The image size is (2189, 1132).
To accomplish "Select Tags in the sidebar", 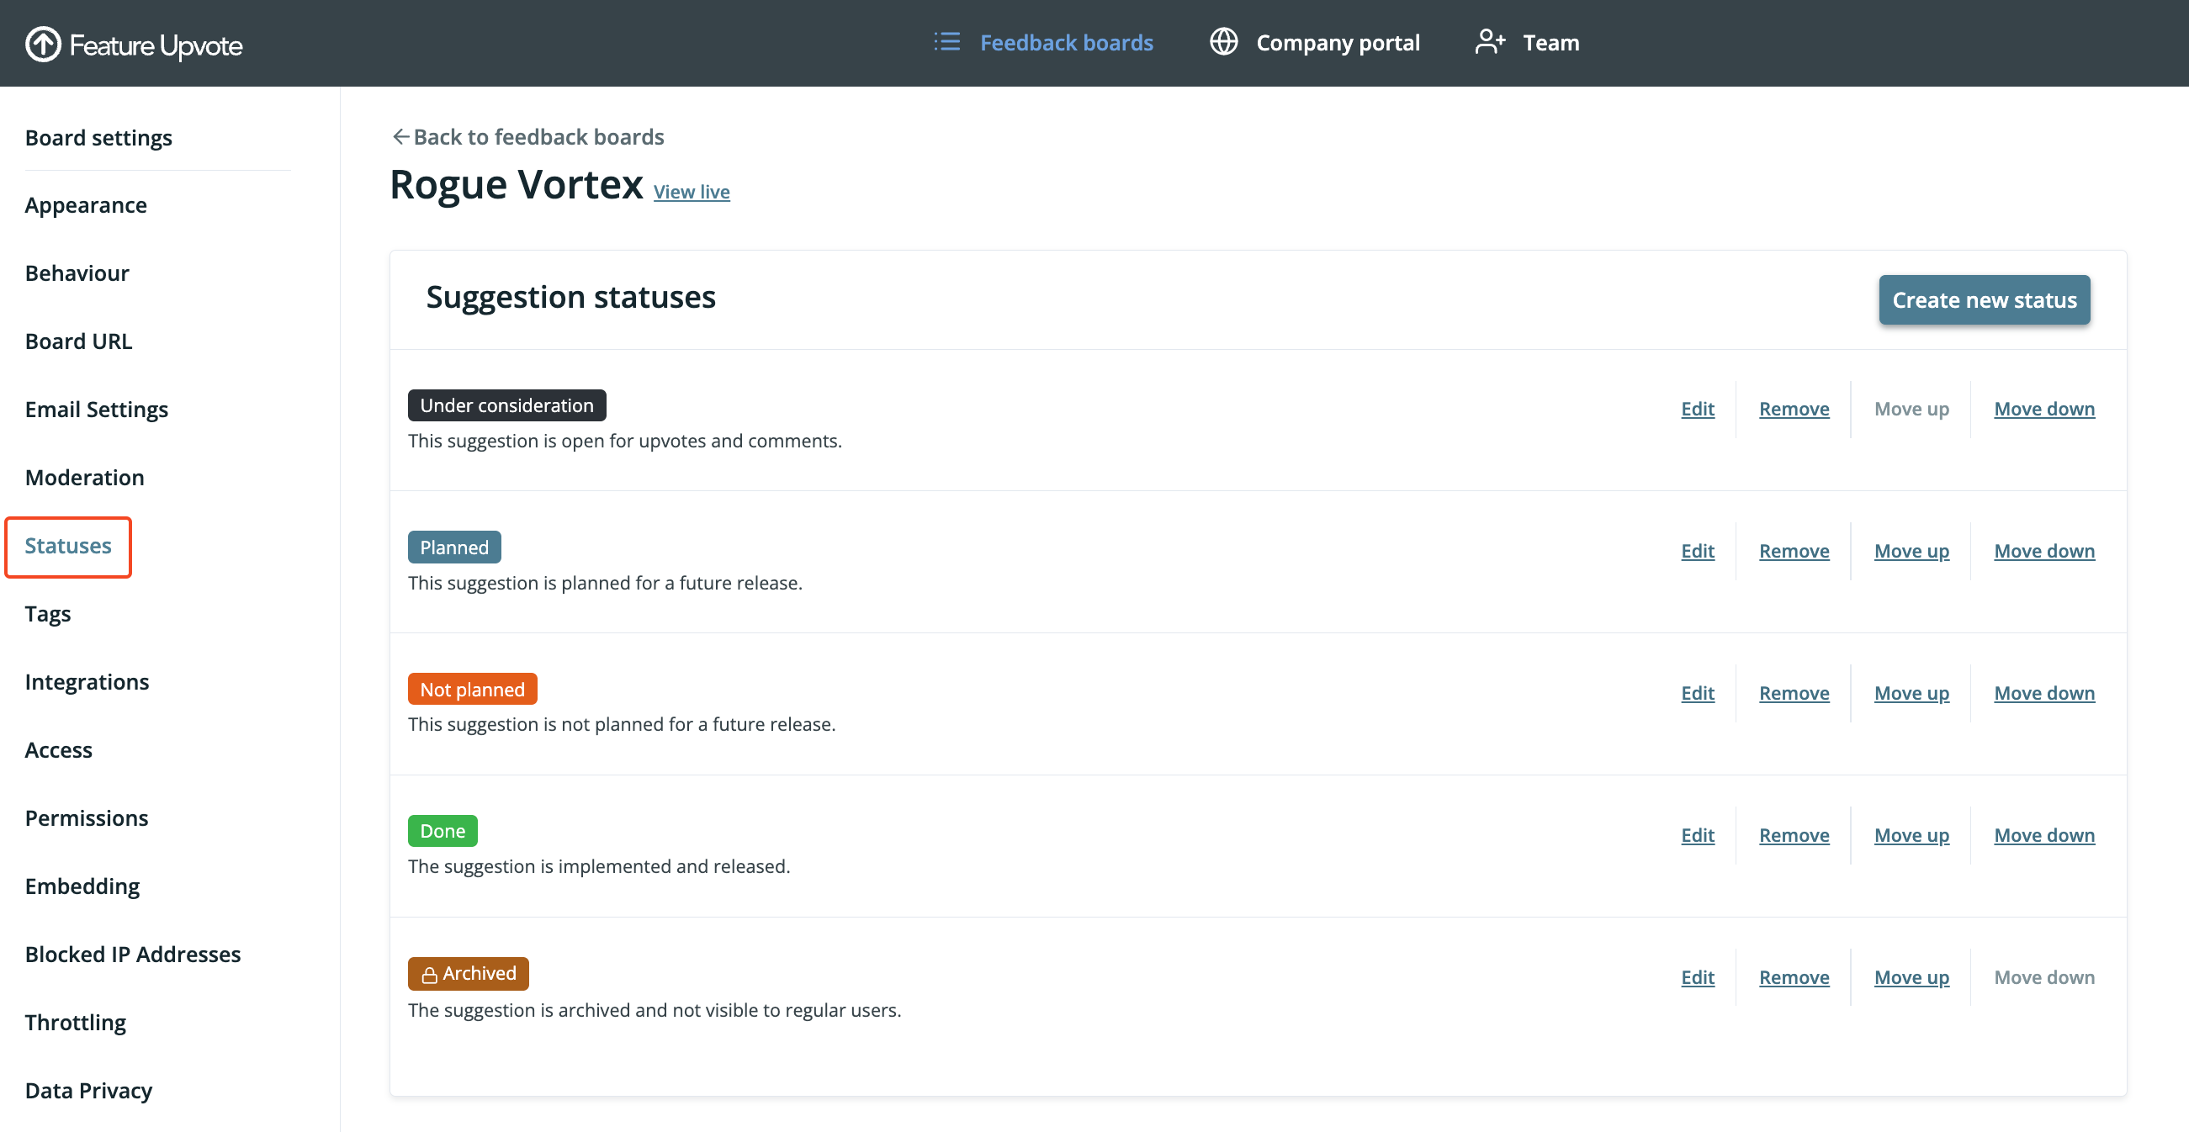I will [48, 613].
